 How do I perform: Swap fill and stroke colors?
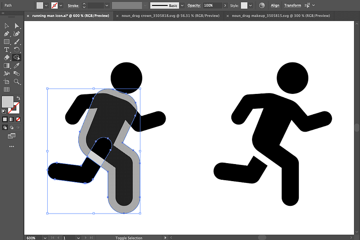pyautogui.click(x=18, y=98)
